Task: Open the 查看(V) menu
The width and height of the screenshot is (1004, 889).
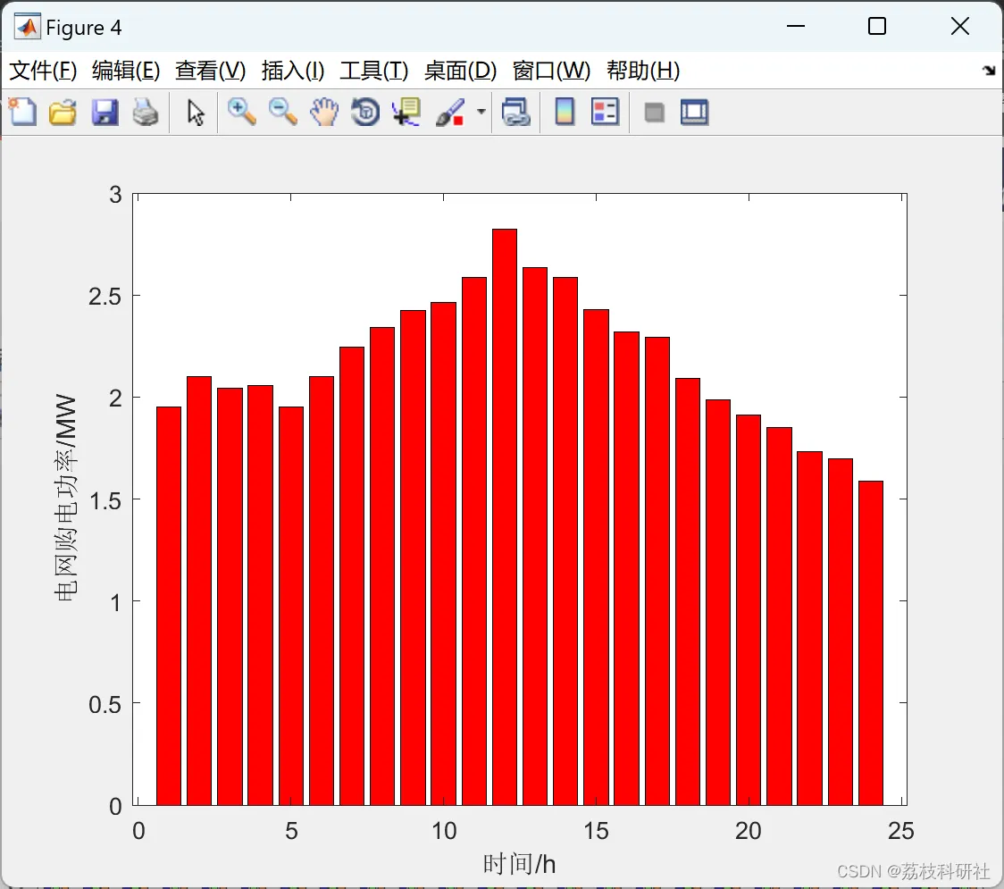Action: (210, 71)
